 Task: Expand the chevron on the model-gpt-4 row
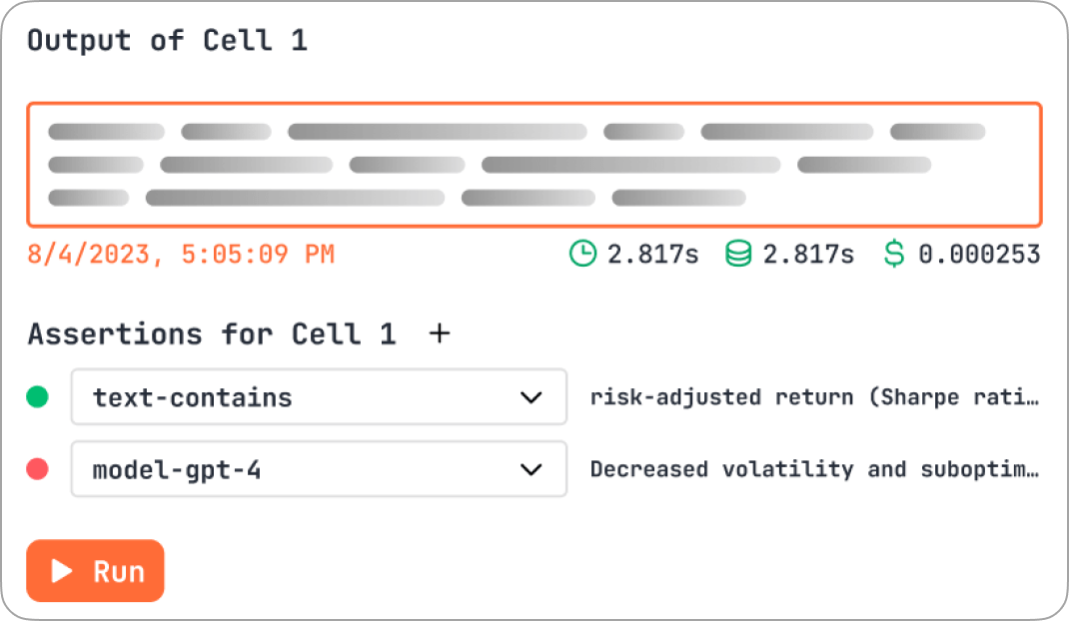[532, 469]
